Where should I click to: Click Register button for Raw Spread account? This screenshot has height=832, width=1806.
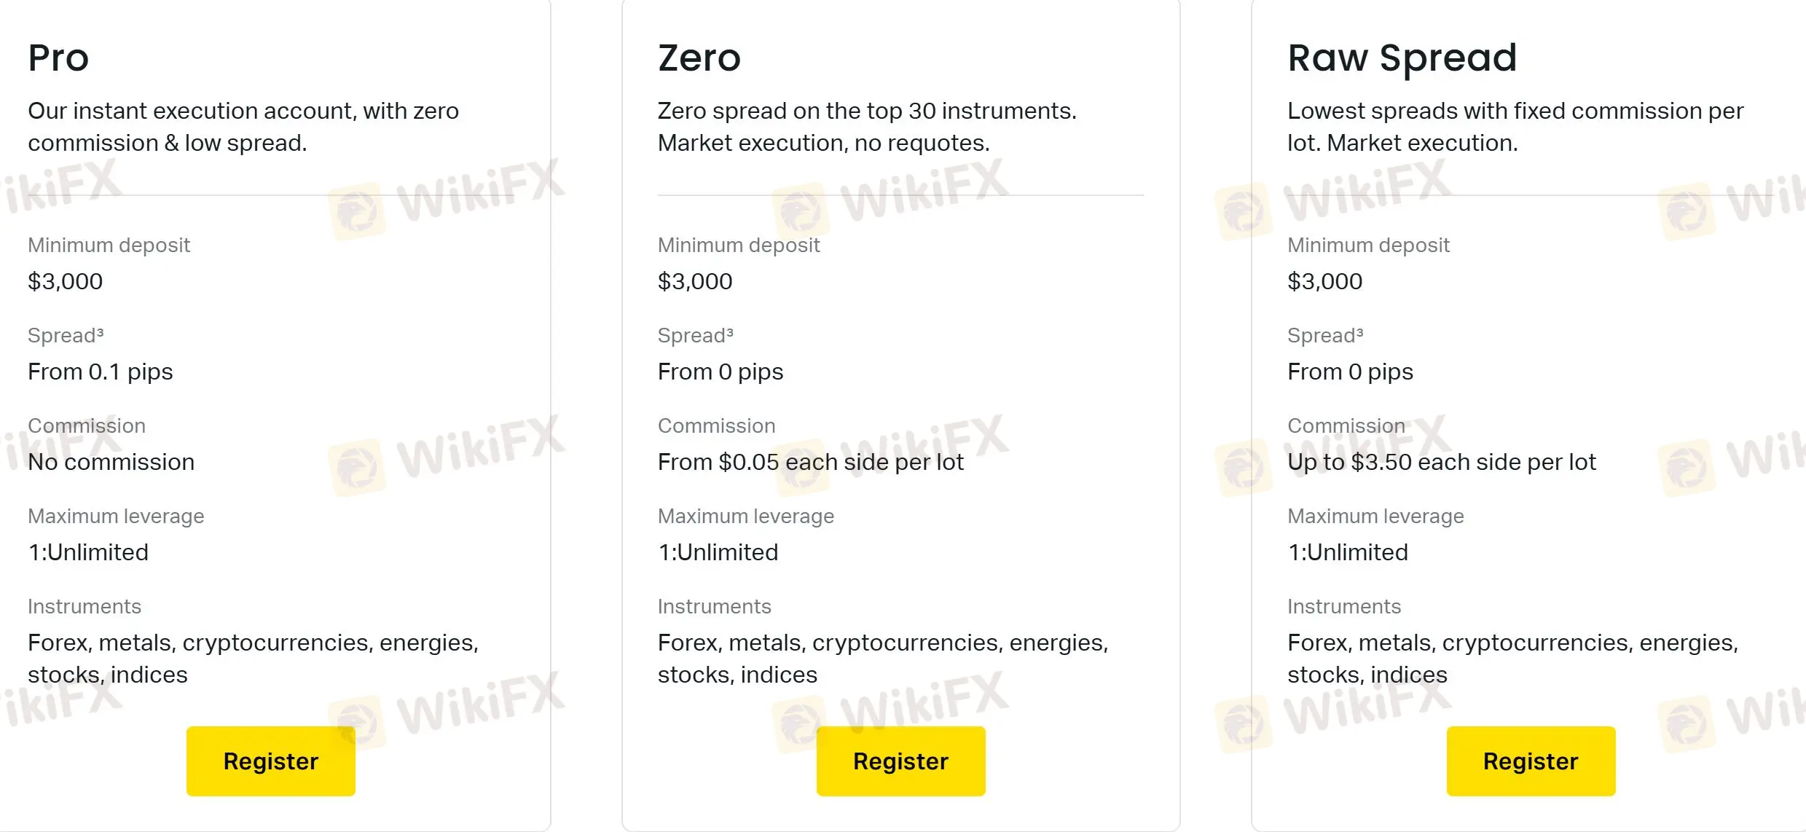point(1531,761)
